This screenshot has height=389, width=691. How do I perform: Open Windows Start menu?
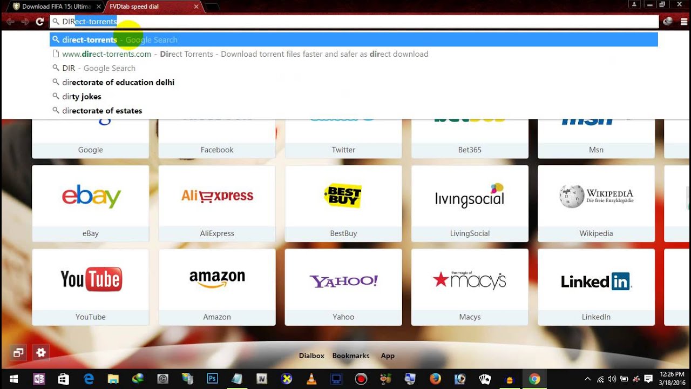(13, 379)
